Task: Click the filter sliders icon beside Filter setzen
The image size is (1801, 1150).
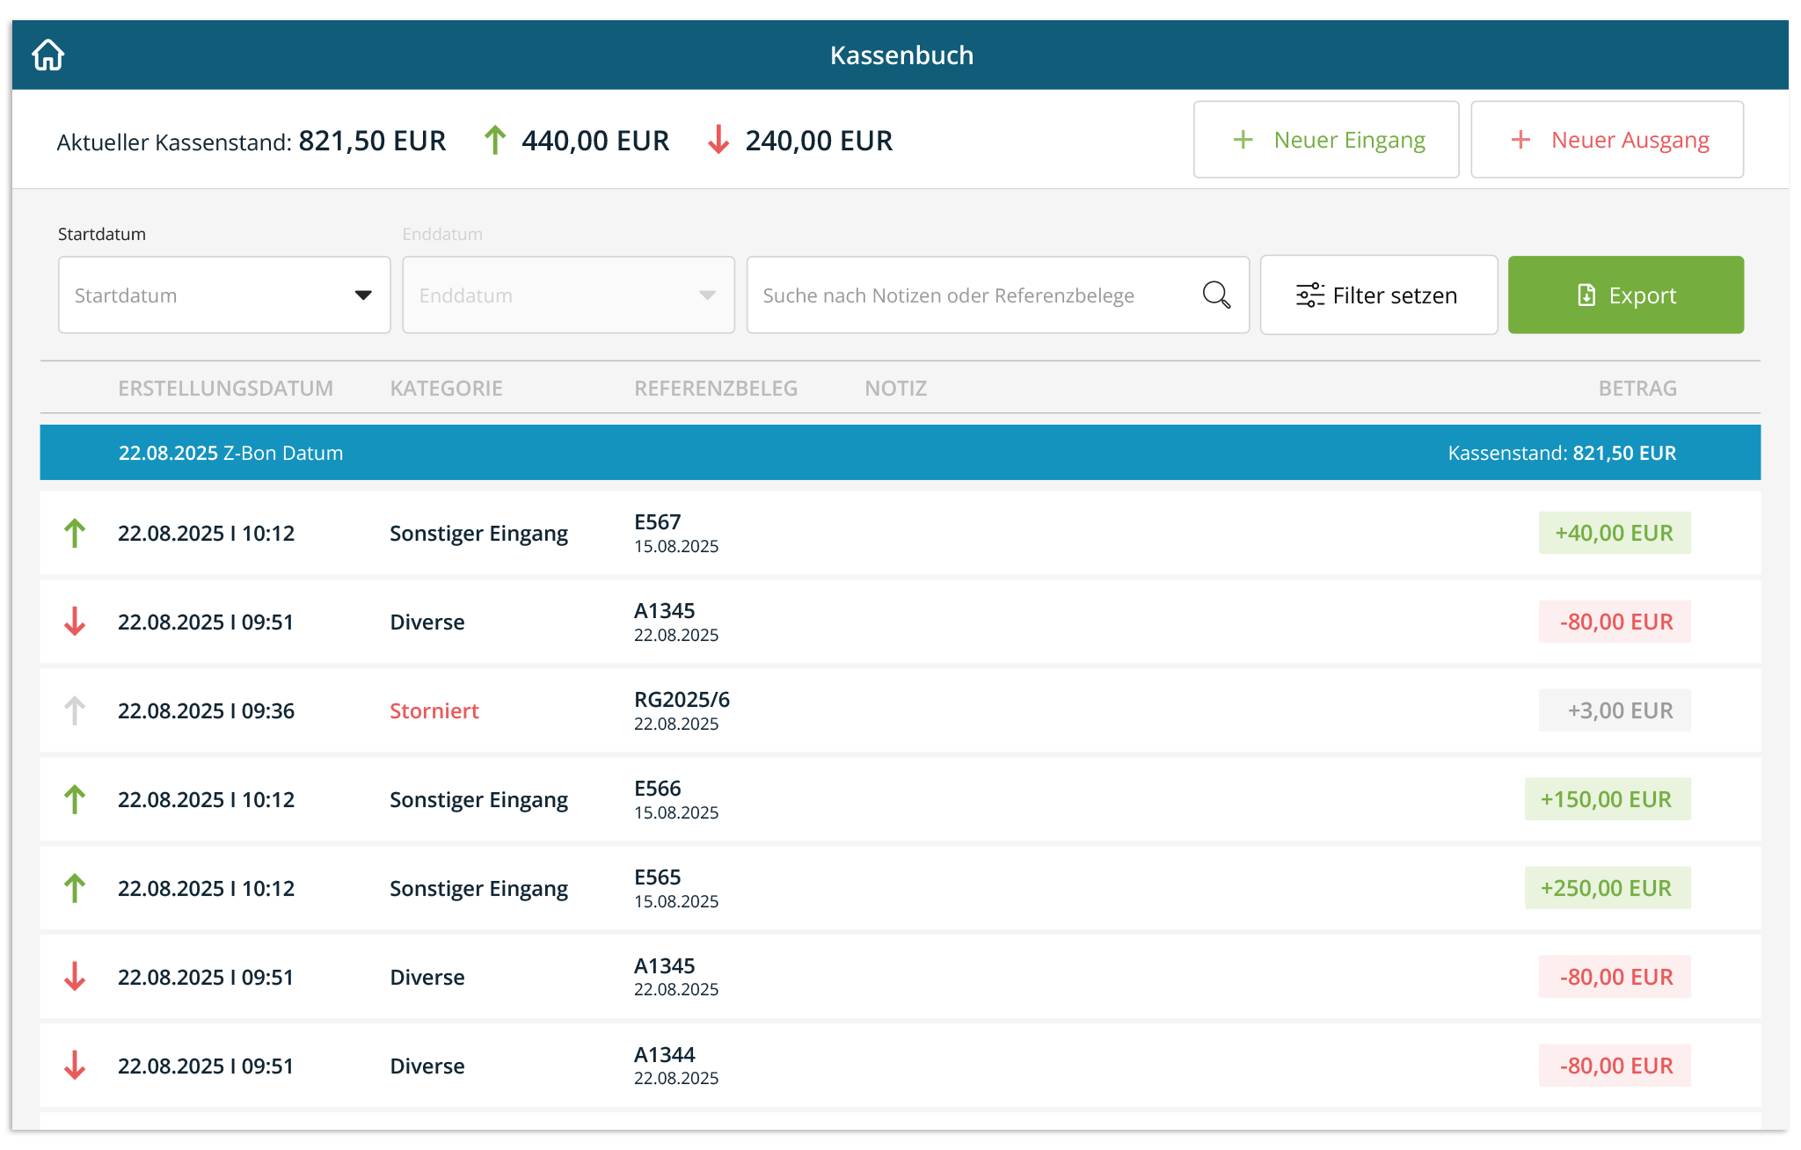Action: point(1309,295)
